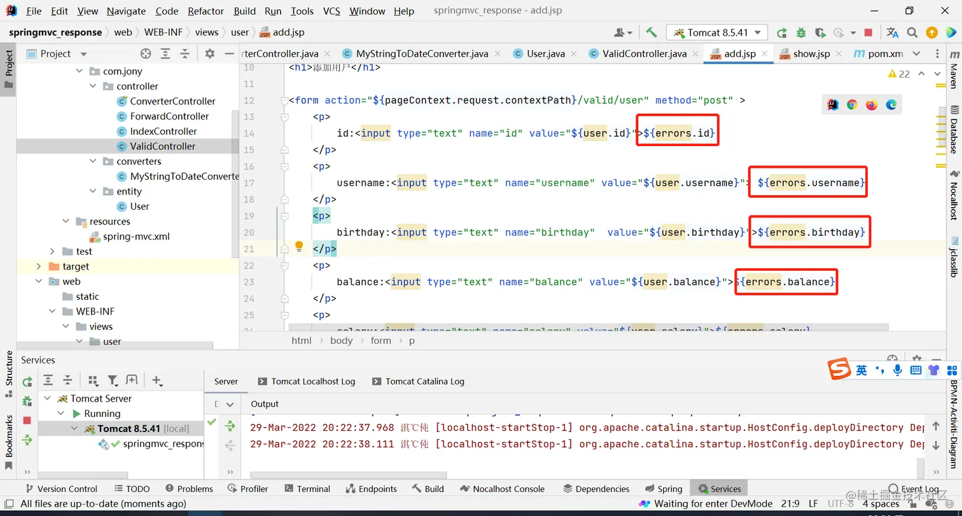Click the Services output vertical scroll up arrow
The width and height of the screenshot is (962, 516).
(x=935, y=426)
